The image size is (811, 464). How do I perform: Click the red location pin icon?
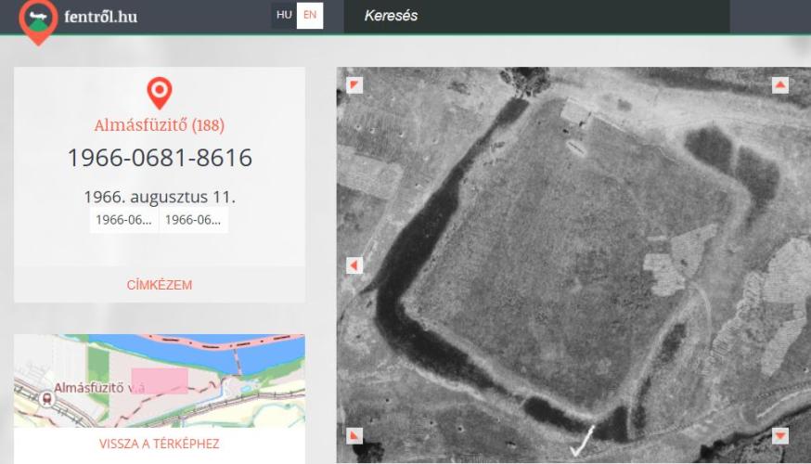[x=160, y=92]
